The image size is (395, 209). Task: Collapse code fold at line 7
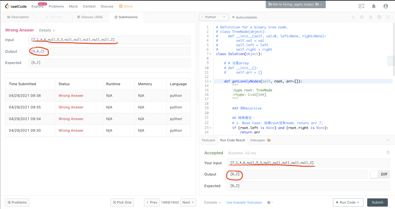pos(211,54)
